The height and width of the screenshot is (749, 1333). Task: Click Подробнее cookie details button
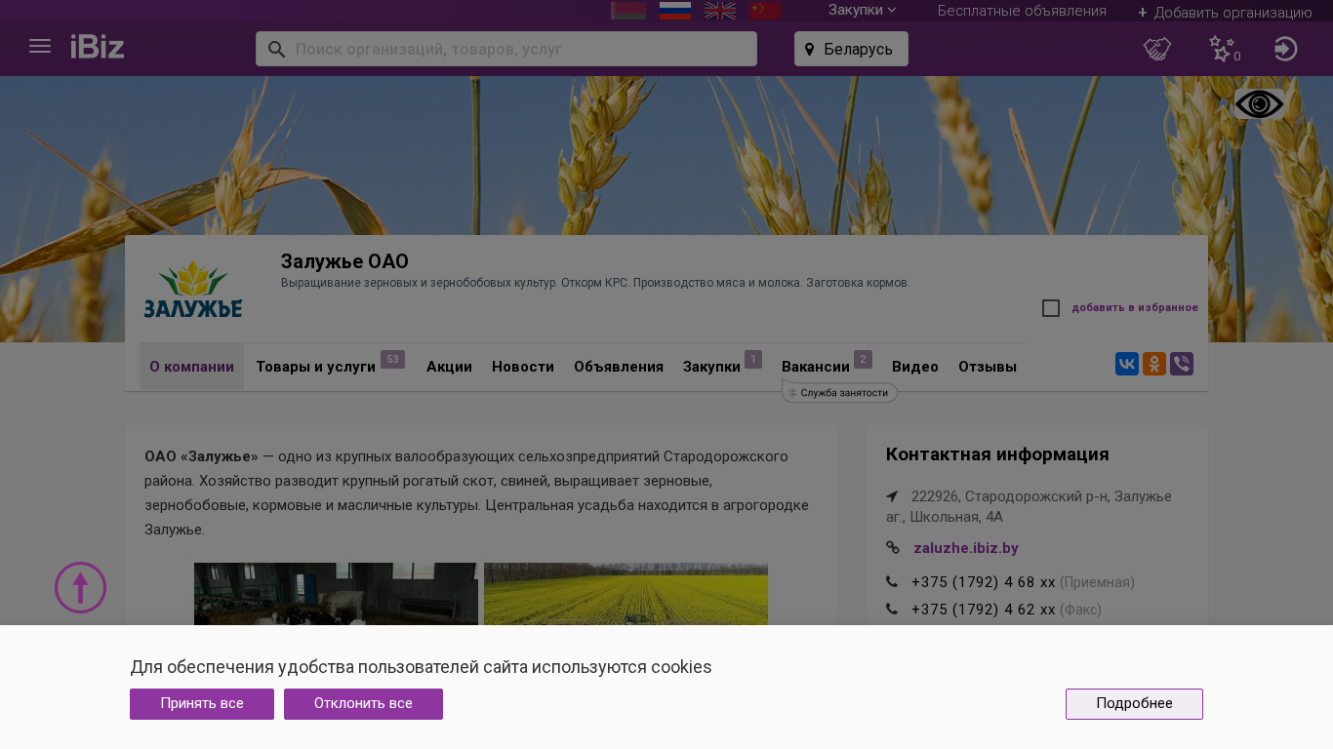coord(1134,704)
